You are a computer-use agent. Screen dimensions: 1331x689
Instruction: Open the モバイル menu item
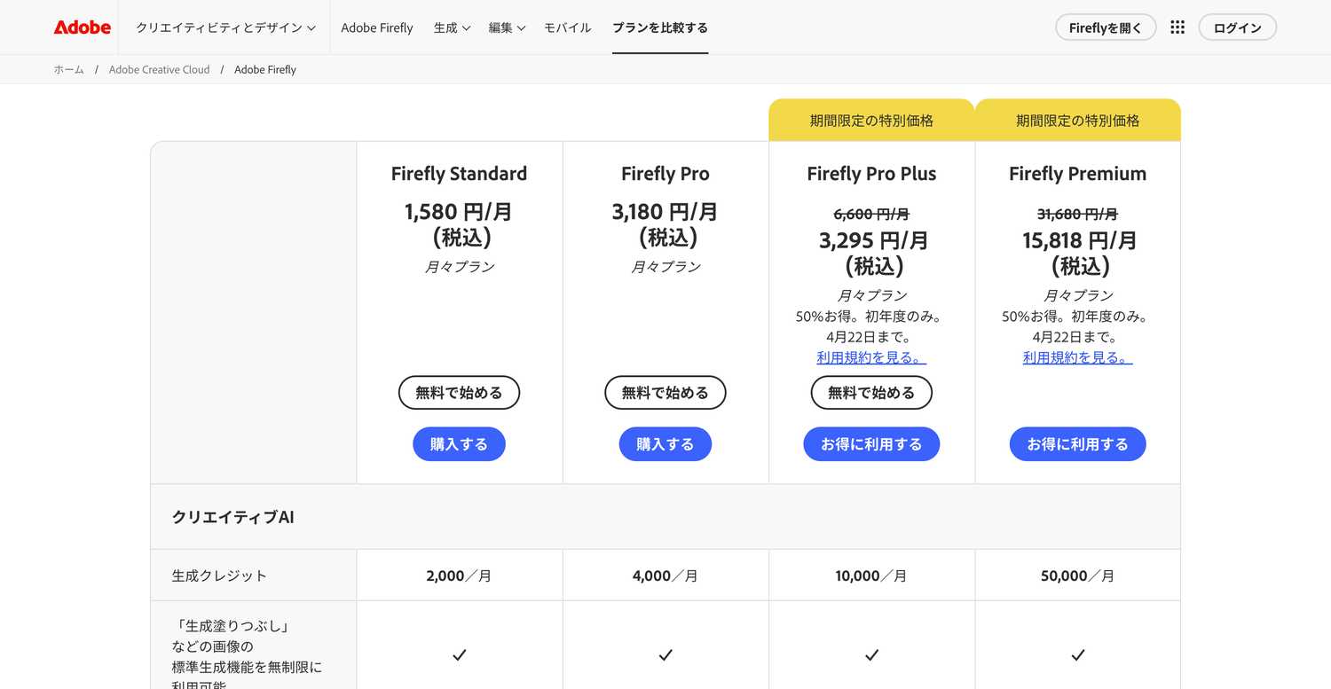pos(567,27)
